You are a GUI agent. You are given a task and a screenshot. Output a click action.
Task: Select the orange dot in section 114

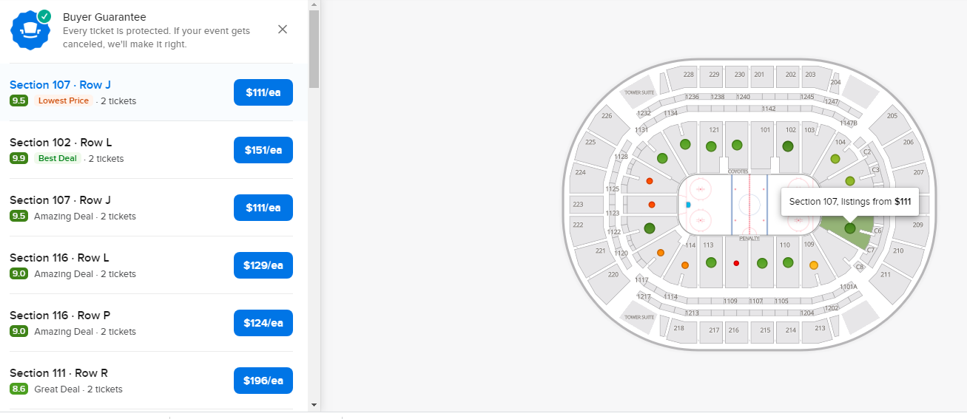(685, 265)
